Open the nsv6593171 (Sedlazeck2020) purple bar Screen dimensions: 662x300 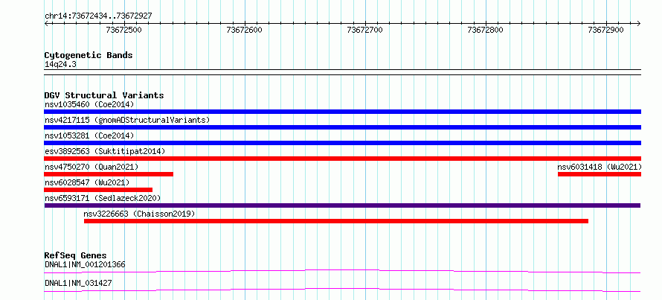coord(342,205)
